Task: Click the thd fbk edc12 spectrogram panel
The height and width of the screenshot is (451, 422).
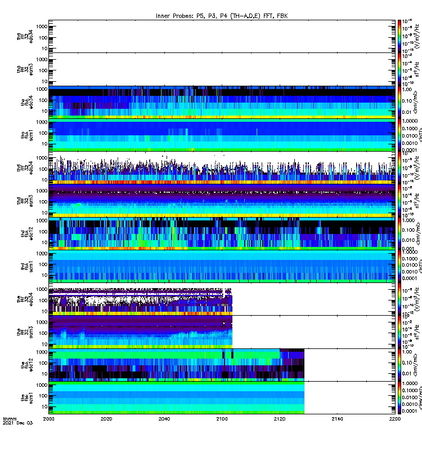Action: click(x=222, y=233)
